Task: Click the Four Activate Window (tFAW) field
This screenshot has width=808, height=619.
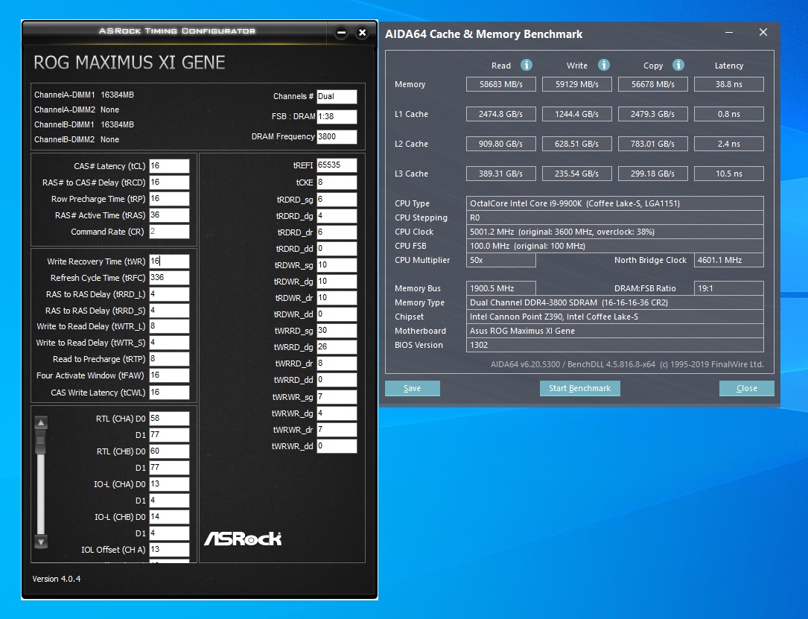Action: coord(169,375)
